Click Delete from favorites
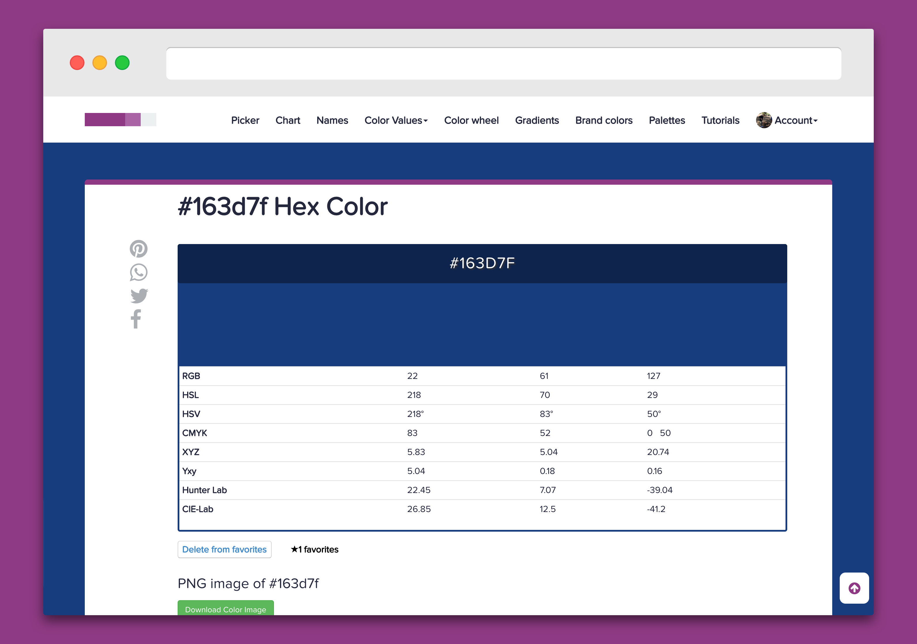The height and width of the screenshot is (644, 917). coord(224,549)
